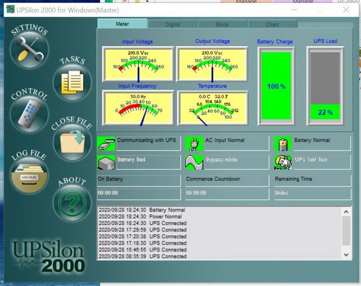Click the log list scroll up arrow
This screenshot has height=286, width=361.
(346, 212)
